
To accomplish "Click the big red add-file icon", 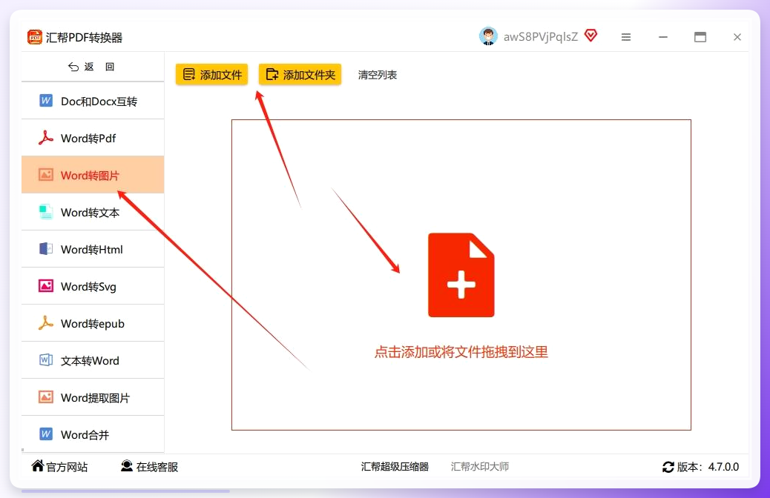I will 461,275.
